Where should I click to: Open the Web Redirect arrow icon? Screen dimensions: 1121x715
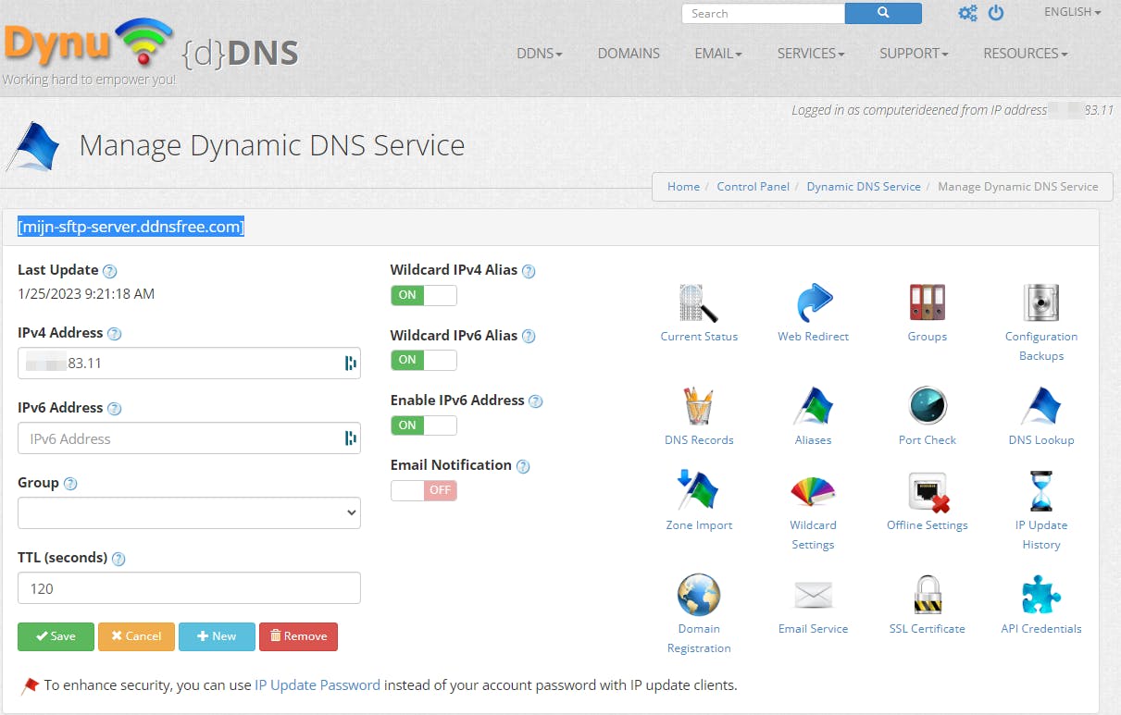814,302
